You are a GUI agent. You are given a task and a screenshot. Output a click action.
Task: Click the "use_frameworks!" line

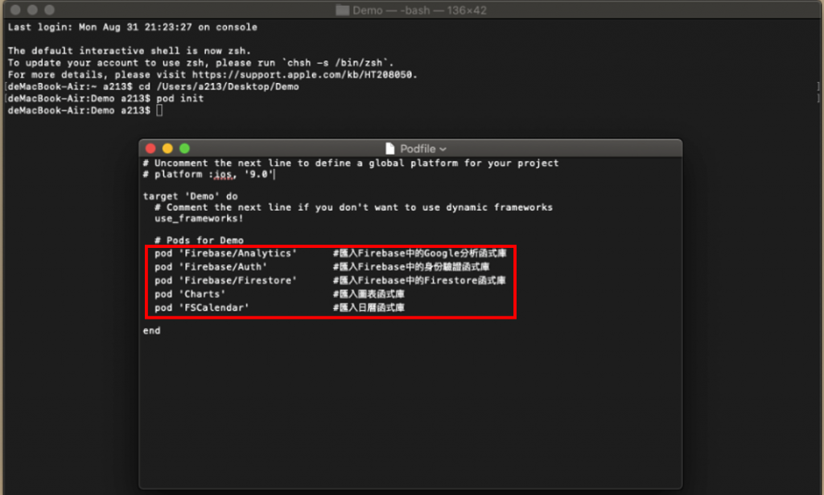[199, 219]
